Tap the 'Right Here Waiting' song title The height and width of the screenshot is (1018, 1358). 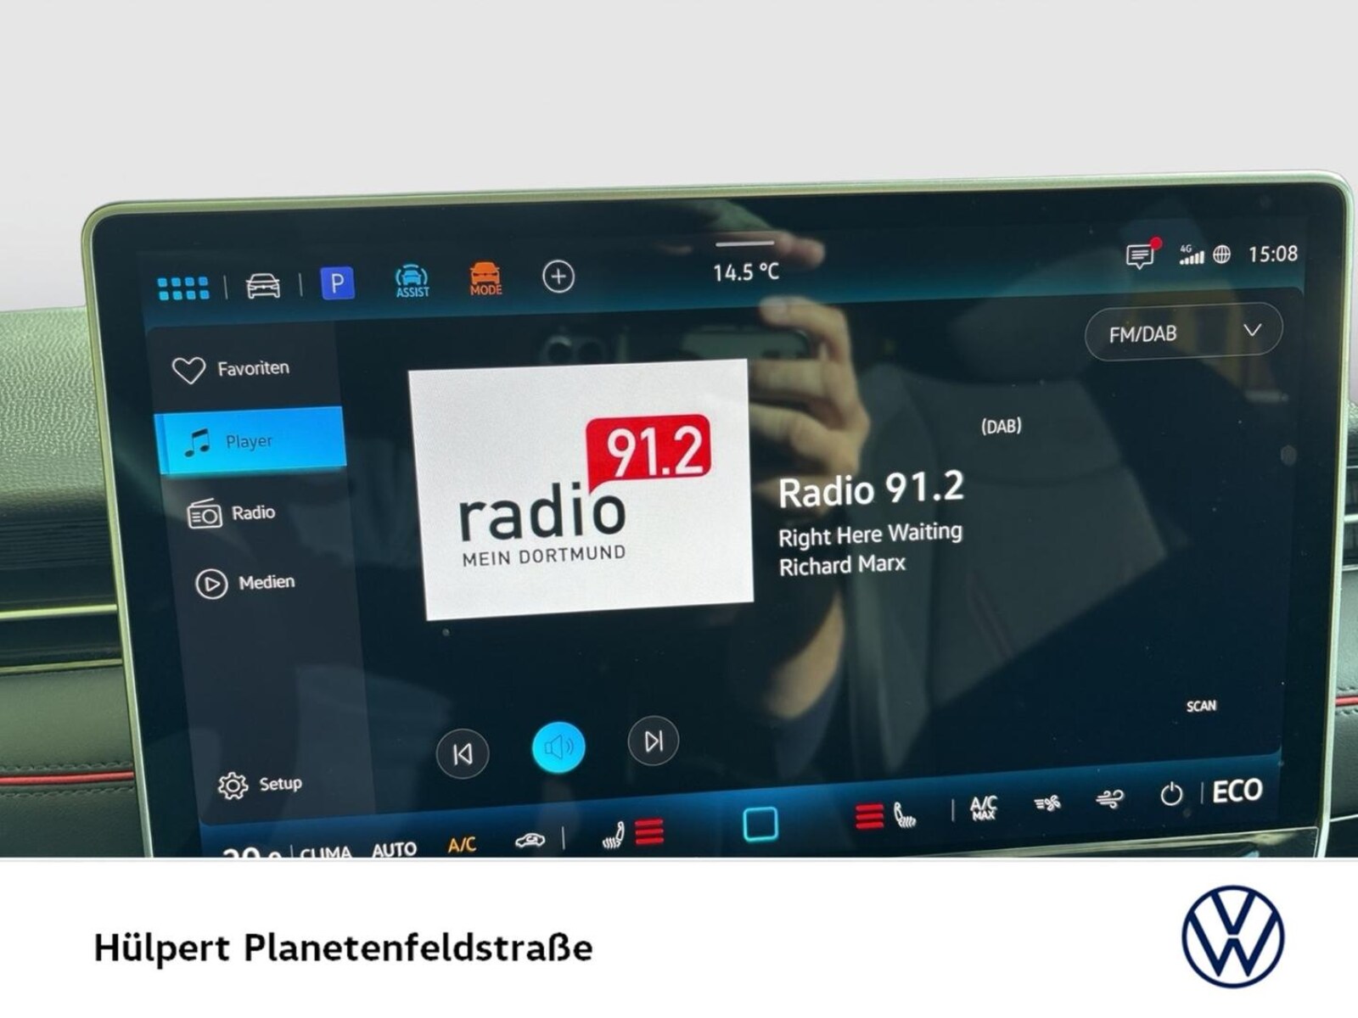point(870,535)
